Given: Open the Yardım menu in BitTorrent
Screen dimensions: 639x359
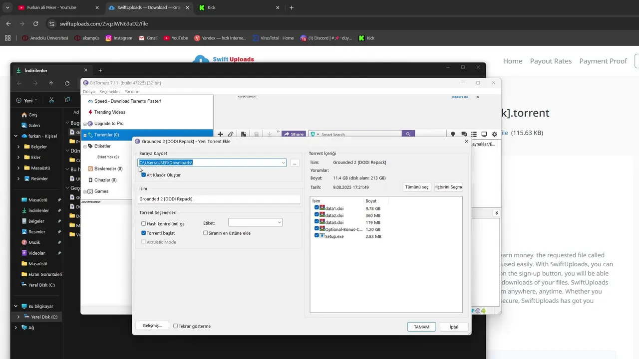Looking at the screenshot, I should [x=131, y=92].
